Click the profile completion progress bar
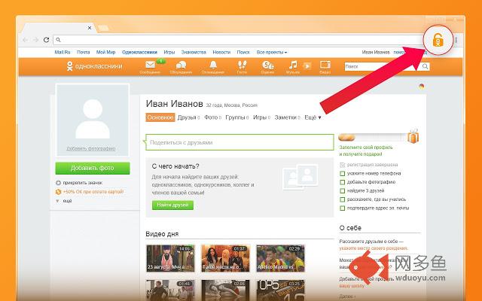Image resolution: width=482 pixels, height=301 pixels. (x=373, y=137)
